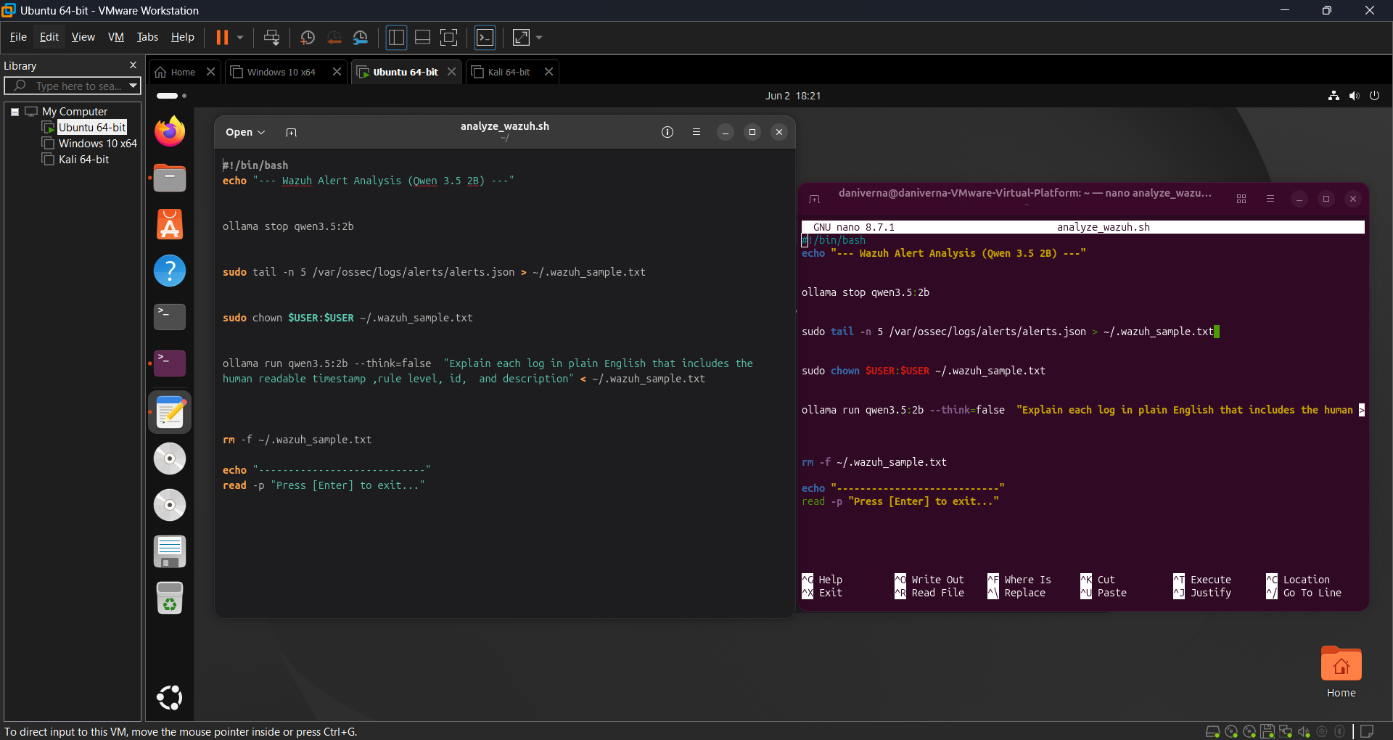This screenshot has width=1393, height=740.
Task: Open the GNOME system menu via the volume icon
Action: tap(1354, 96)
